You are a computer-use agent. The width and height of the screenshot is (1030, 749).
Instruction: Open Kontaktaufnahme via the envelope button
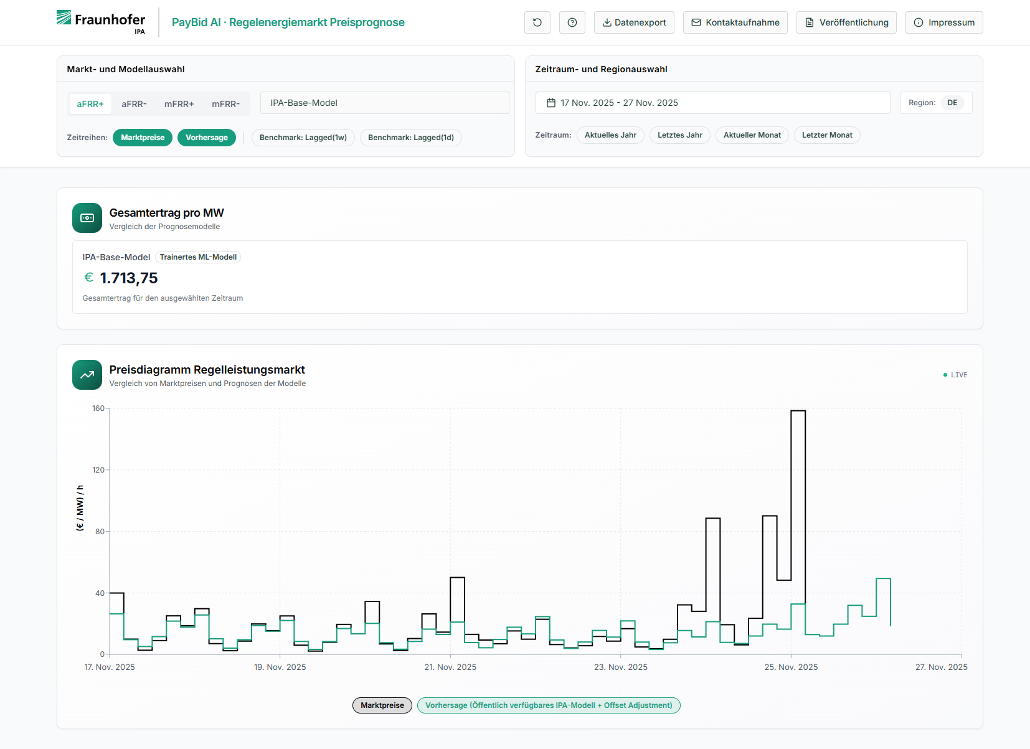point(735,22)
